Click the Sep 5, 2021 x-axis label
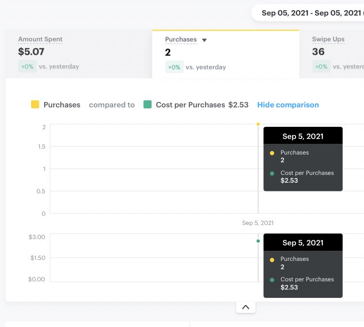The height and width of the screenshot is (327, 364). coord(258,223)
